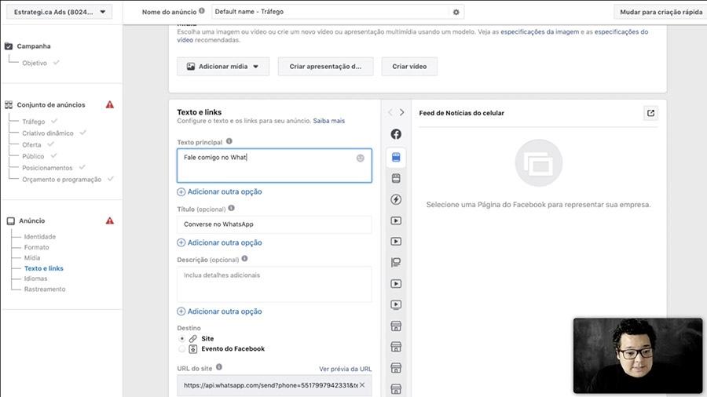
Task: Click the Conjunto de anúncios heading
Action: (51, 105)
